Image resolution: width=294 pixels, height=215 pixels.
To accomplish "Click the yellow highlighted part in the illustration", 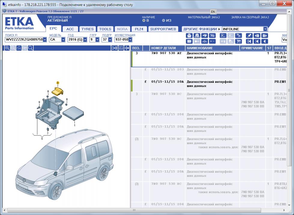I will [58, 91].
